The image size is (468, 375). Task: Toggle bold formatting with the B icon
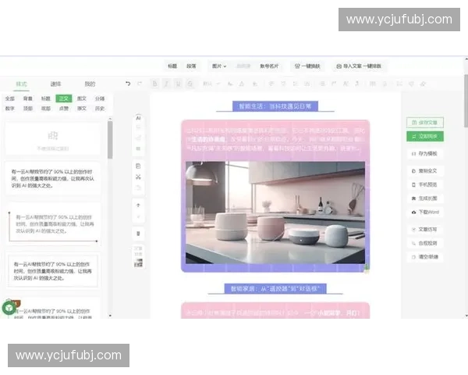click(154, 84)
